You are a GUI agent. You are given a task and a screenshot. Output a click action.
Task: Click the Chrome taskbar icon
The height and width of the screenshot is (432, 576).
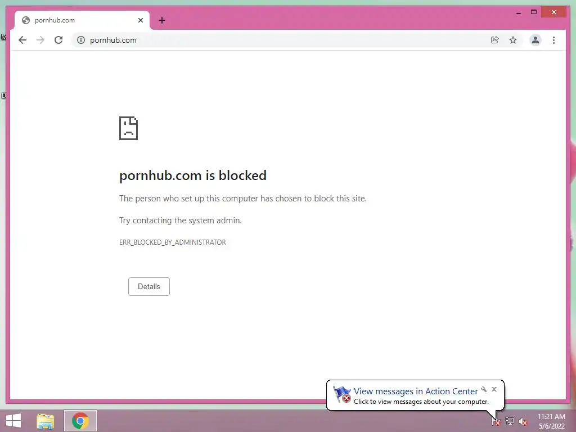click(80, 421)
